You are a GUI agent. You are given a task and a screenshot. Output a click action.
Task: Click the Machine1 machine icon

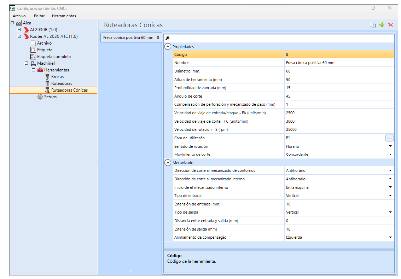[33, 63]
